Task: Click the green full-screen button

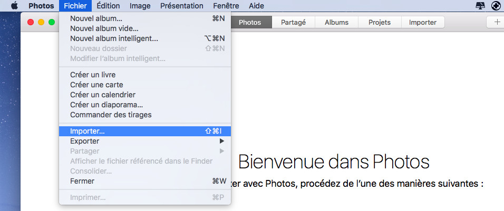Action: (x=52, y=22)
